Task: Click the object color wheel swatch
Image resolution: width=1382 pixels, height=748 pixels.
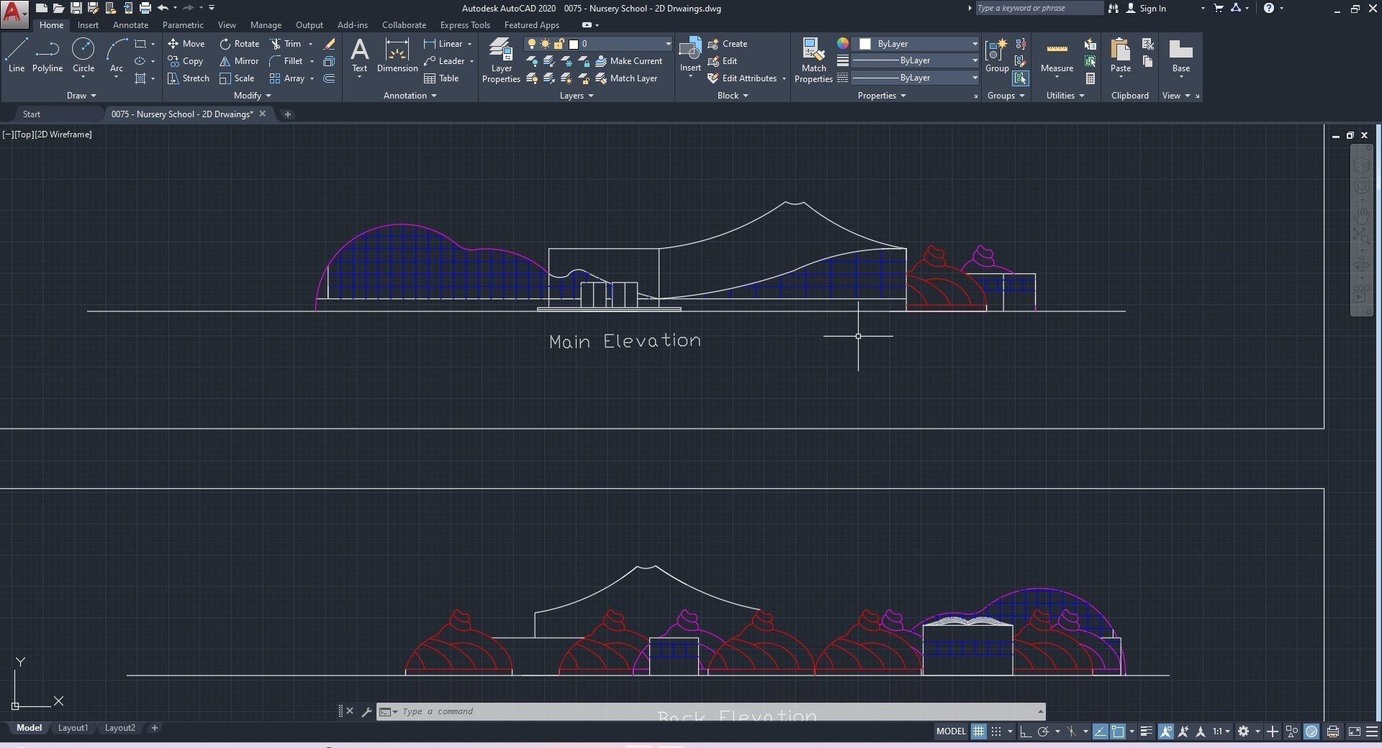Action: [x=842, y=44]
